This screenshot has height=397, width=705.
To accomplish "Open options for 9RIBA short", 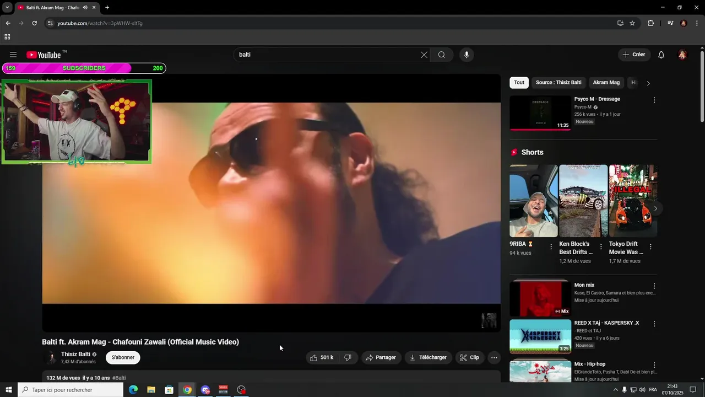I will (x=551, y=246).
